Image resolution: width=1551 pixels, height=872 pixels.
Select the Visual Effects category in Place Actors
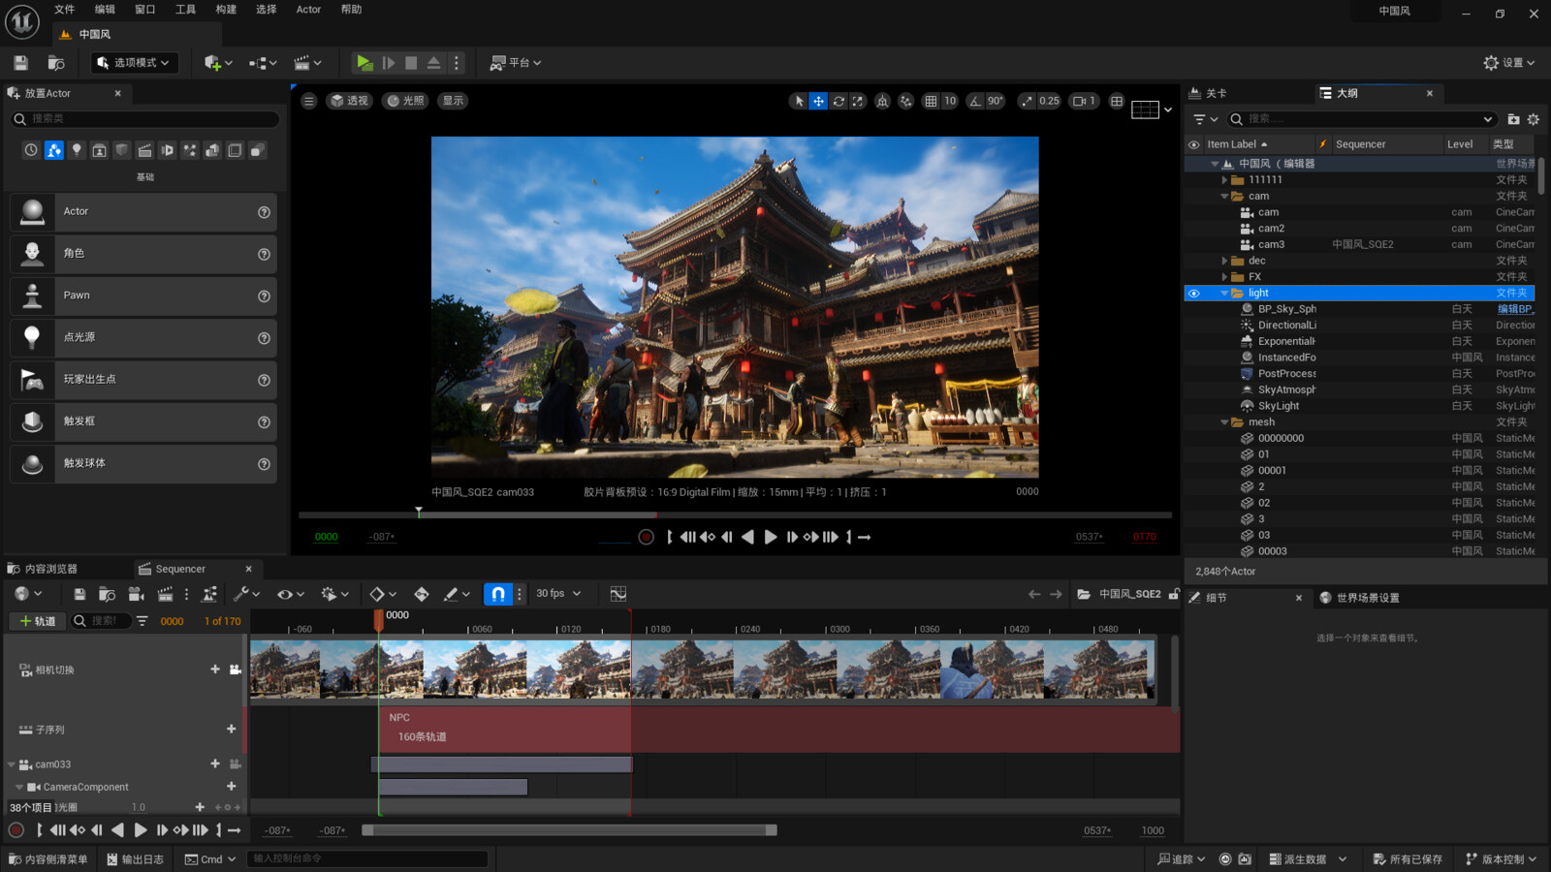pyautogui.click(x=189, y=150)
